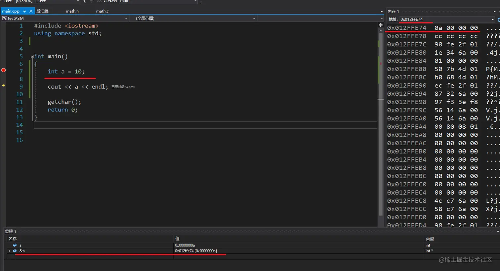Switch to the 反汇编 disassembly tab
The height and width of the screenshot is (271, 500).
[x=42, y=11]
